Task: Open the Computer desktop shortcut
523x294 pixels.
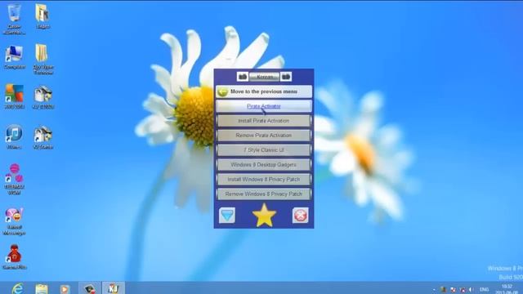Action: point(14,57)
